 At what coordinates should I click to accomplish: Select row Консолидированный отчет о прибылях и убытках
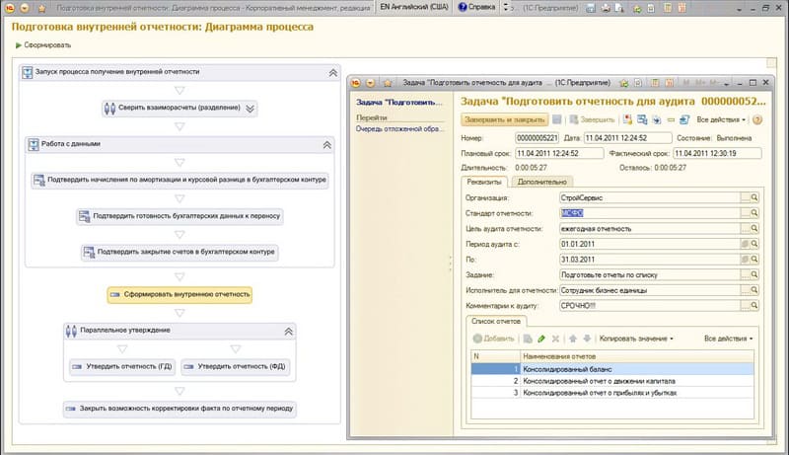point(612,393)
